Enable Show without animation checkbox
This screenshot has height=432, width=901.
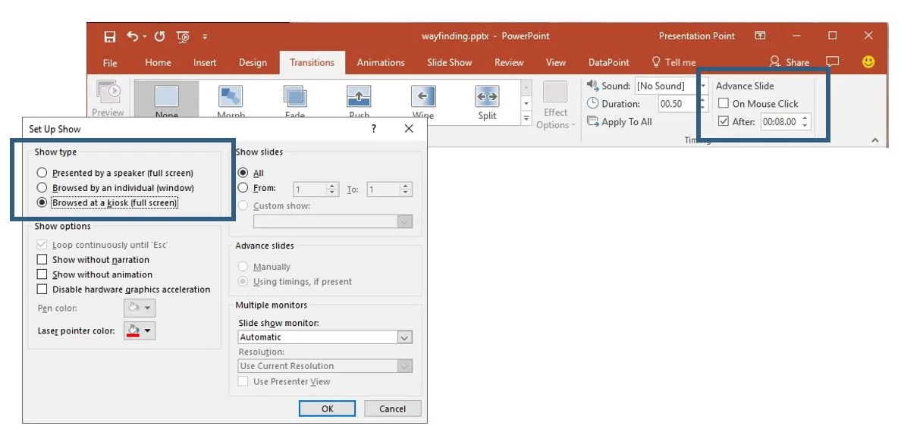(x=42, y=274)
